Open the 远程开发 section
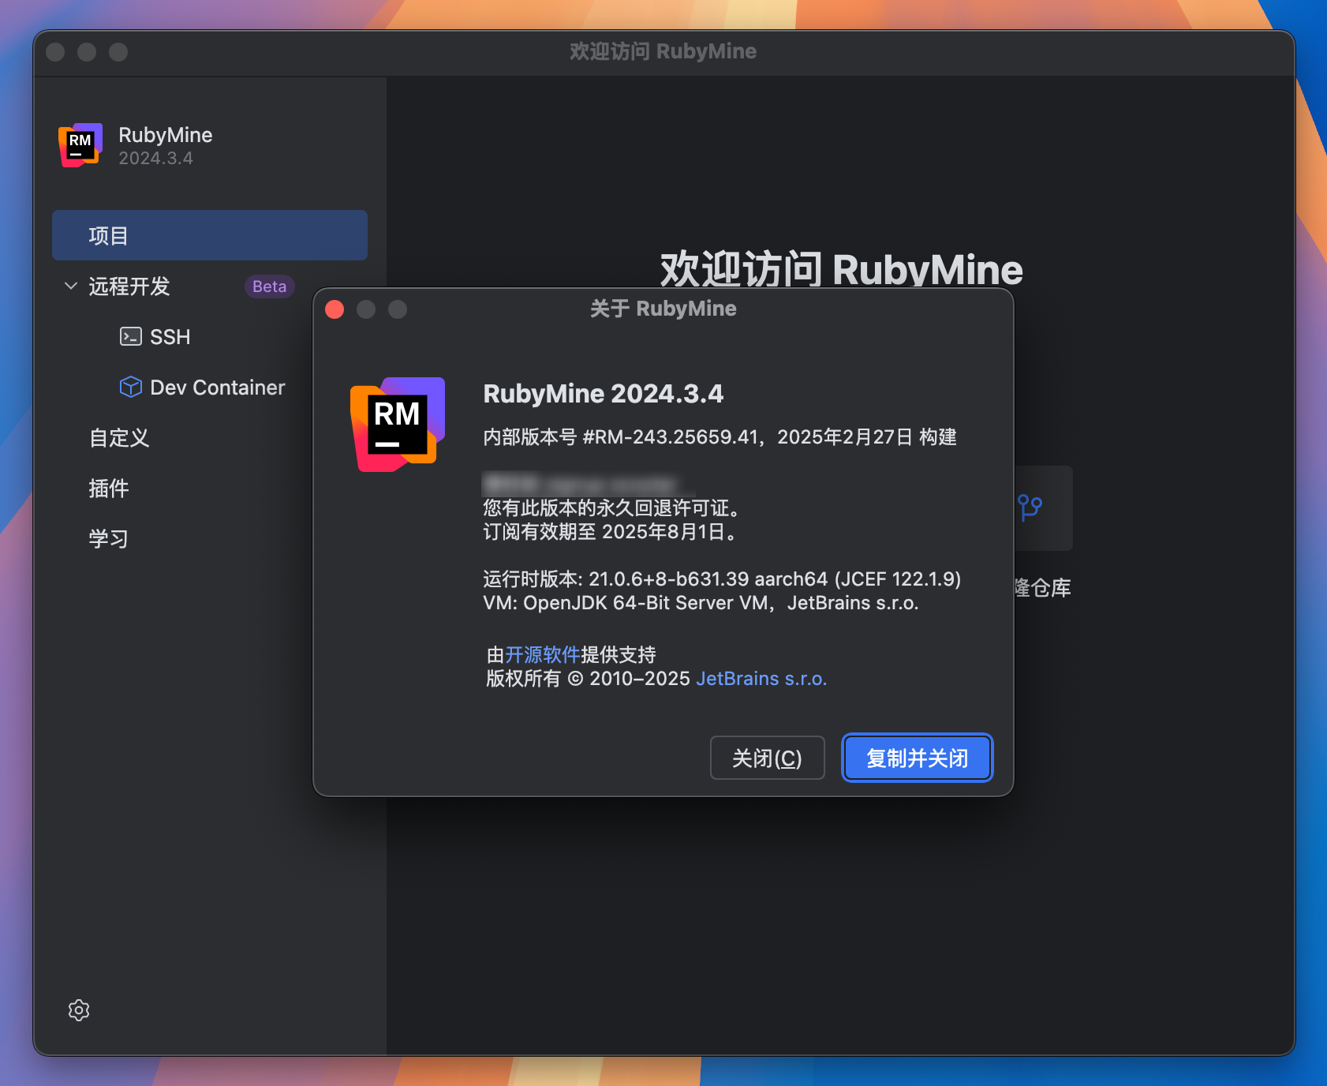 click(x=129, y=286)
